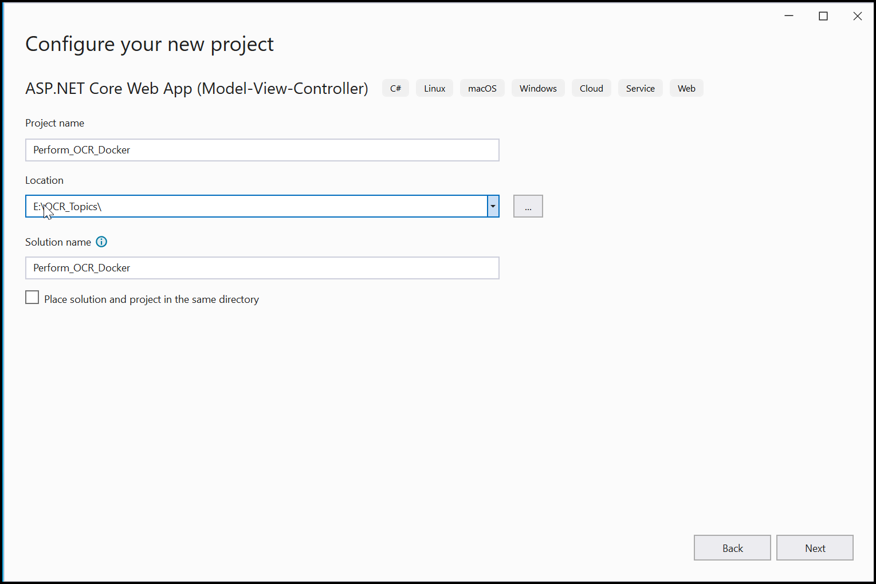Viewport: 876px width, 584px height.
Task: Click the Next button
Action: pos(814,547)
